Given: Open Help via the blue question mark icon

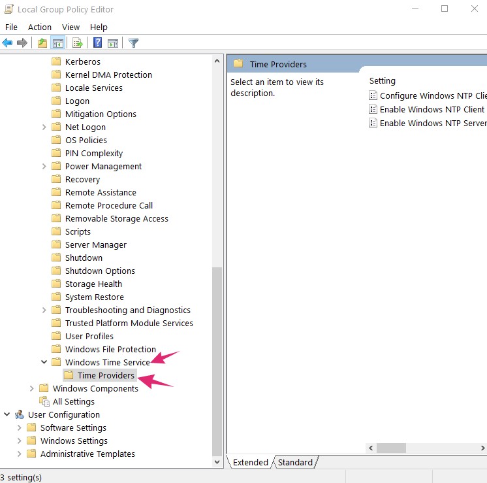Looking at the screenshot, I should point(97,42).
